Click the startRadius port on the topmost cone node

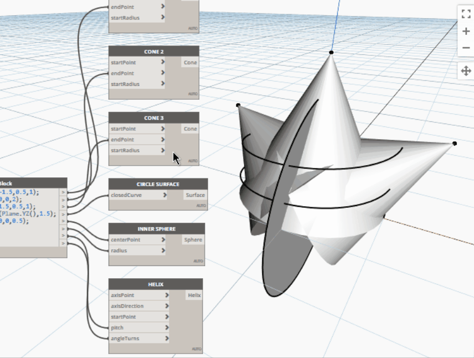point(137,18)
